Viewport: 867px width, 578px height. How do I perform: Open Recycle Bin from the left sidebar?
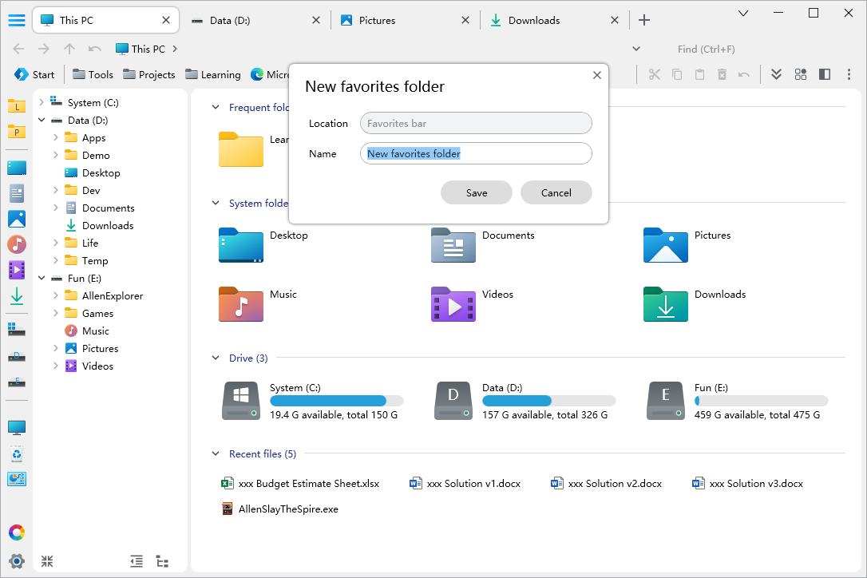(x=17, y=454)
